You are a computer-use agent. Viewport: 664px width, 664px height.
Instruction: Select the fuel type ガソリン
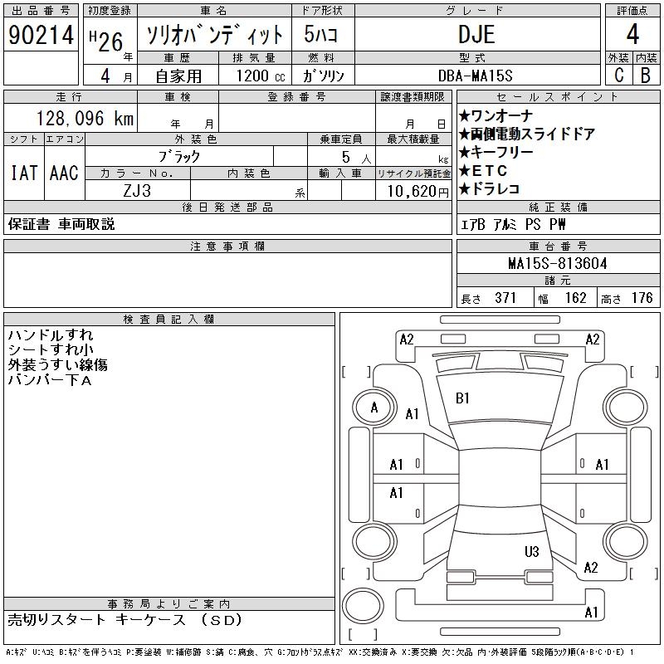[x=323, y=76]
